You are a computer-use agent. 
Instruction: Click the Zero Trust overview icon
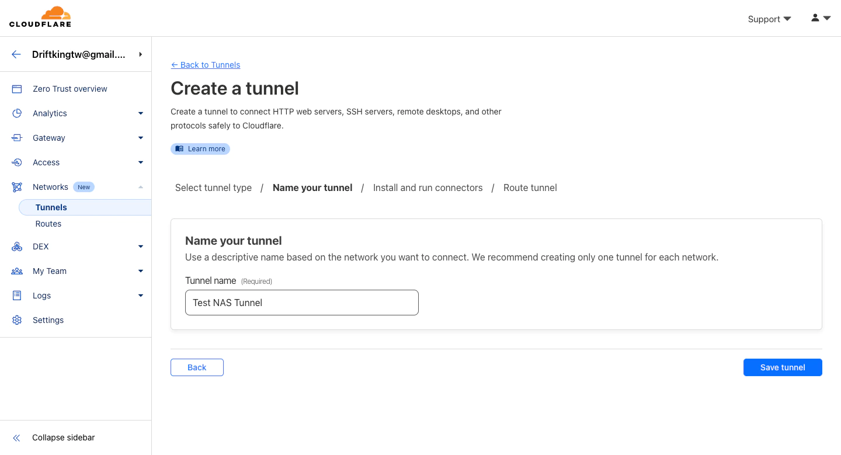click(17, 89)
